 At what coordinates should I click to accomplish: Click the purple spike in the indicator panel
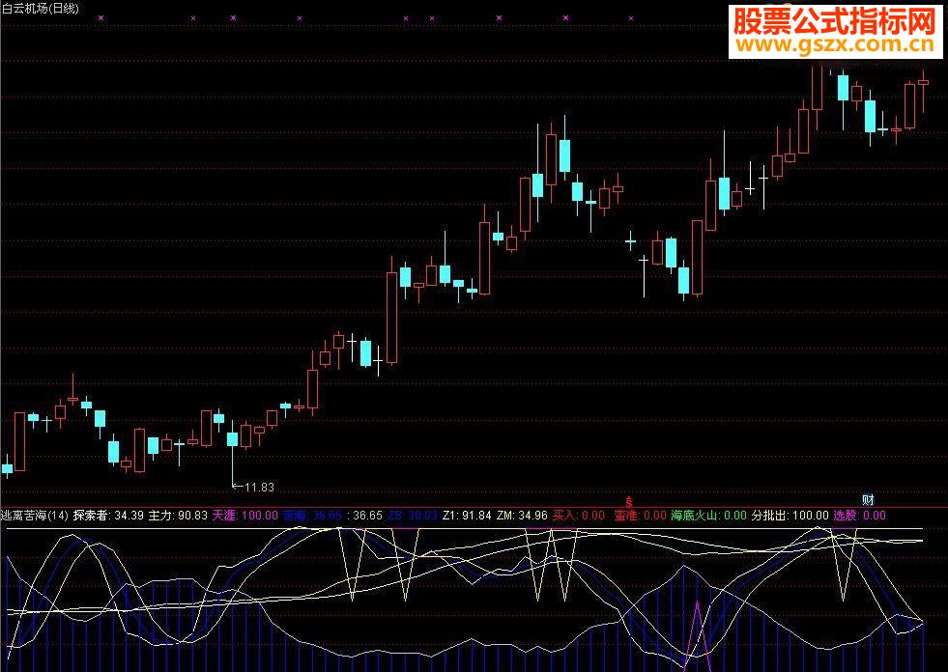point(697,632)
